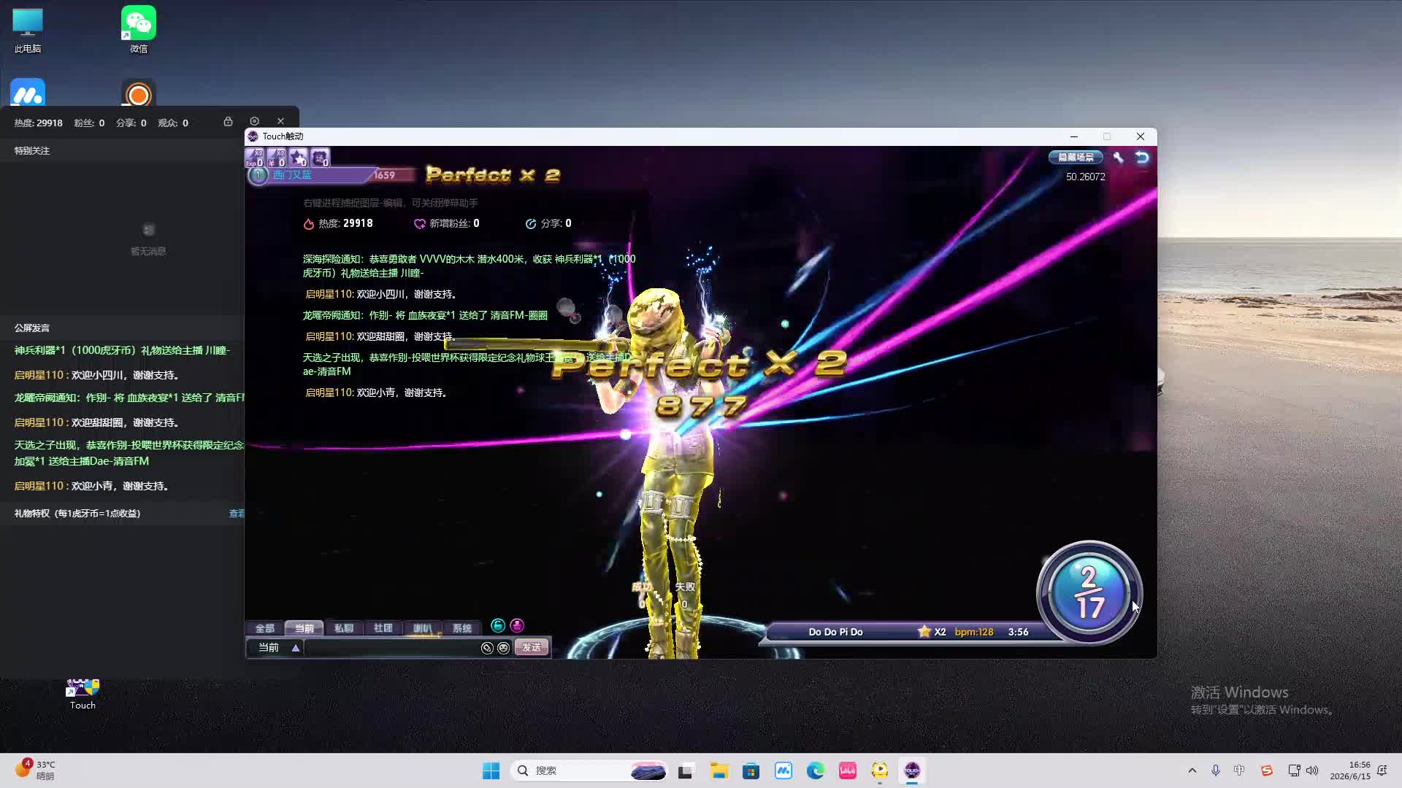Click the notification bell tray icon
Viewport: 1402px width, 788px height.
coord(1382,770)
